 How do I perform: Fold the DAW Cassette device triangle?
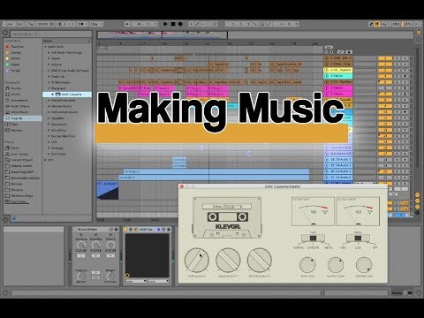(x=131, y=229)
